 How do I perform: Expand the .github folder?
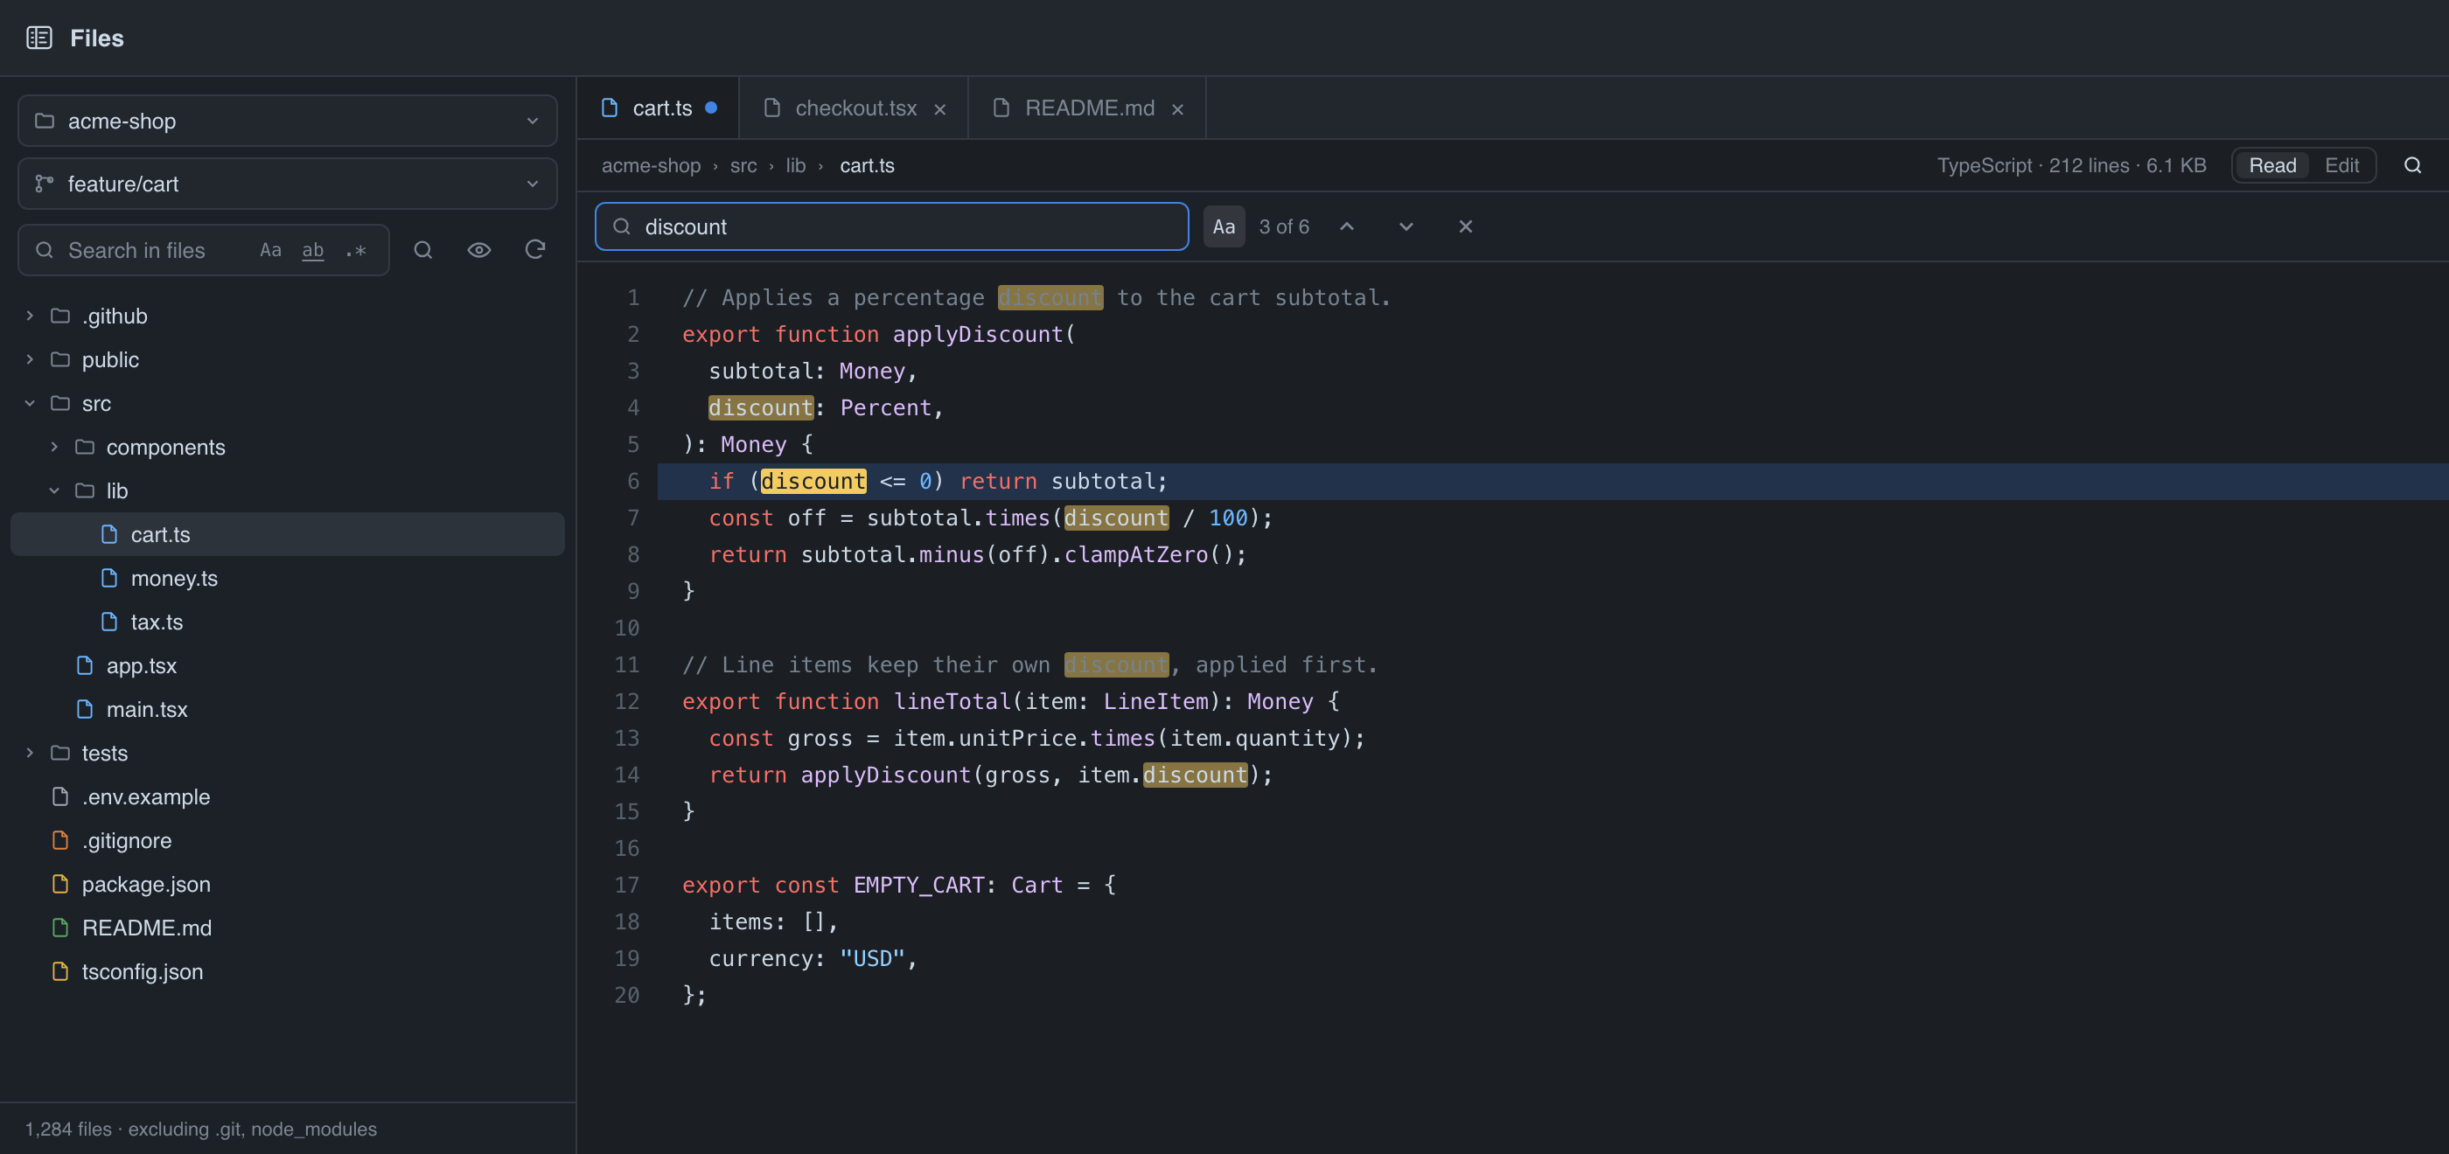click(287, 316)
